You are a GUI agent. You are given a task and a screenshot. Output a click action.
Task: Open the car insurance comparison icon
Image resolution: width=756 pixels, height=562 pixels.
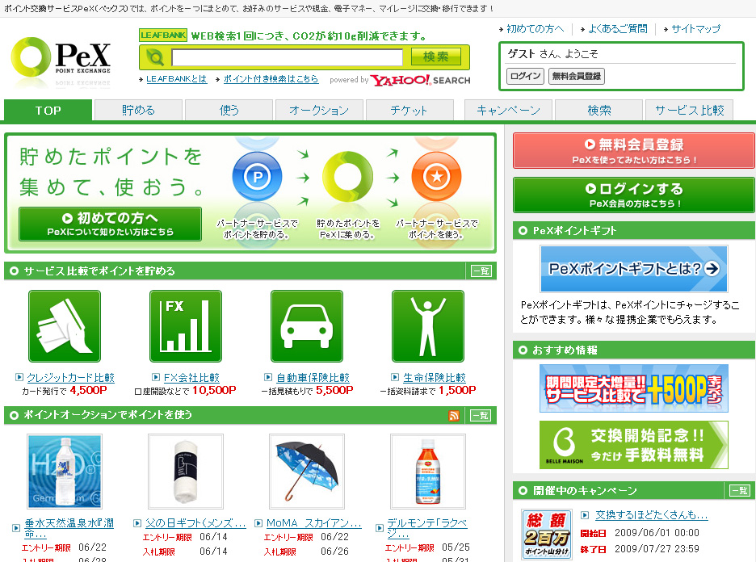click(307, 326)
